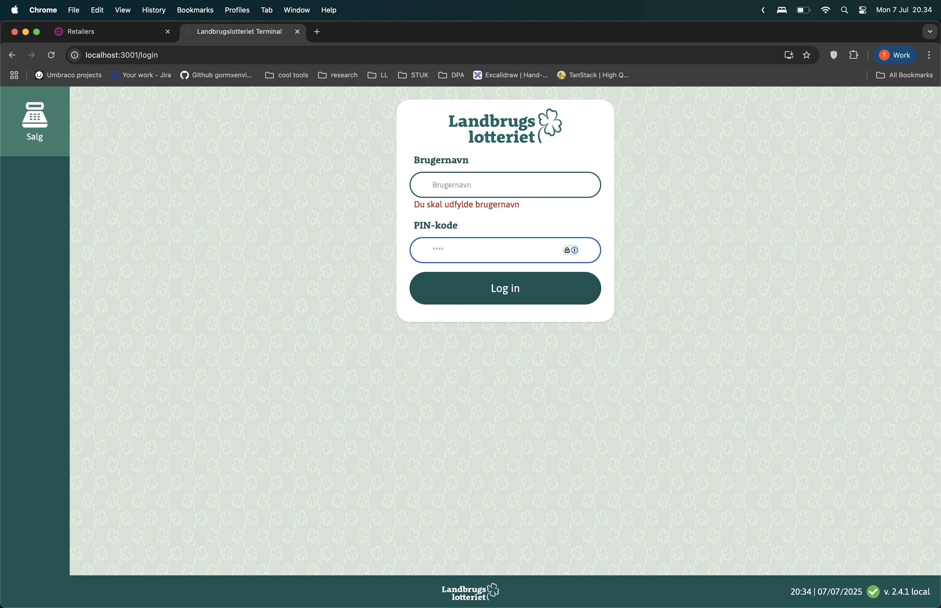Image resolution: width=941 pixels, height=608 pixels.
Task: Open the Chrome extensions puzzle icon
Action: coord(853,55)
